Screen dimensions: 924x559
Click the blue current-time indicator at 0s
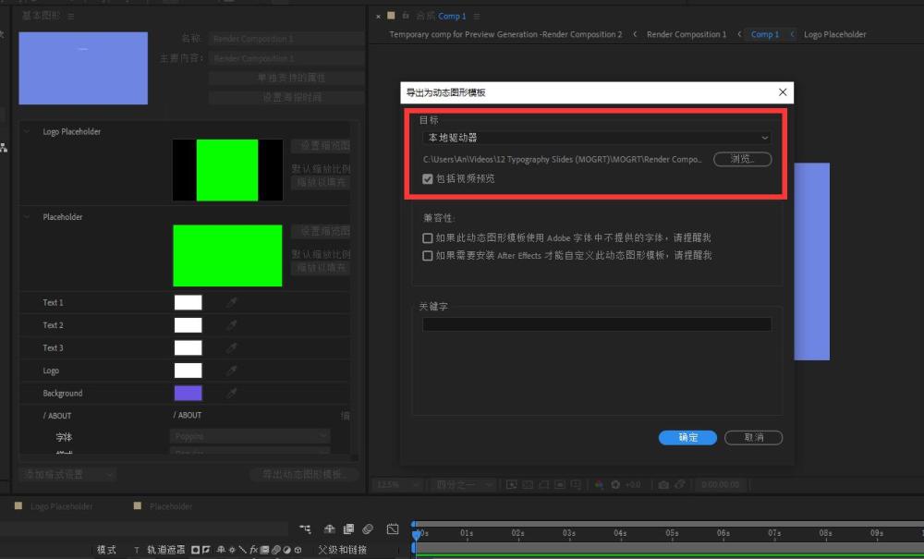(416, 533)
